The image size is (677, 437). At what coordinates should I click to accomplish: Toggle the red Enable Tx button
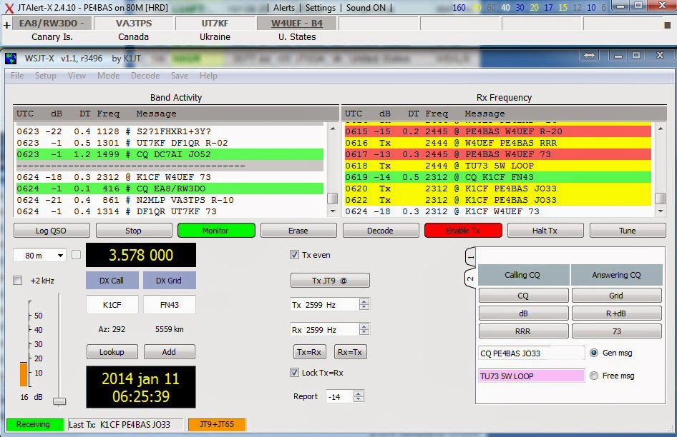pos(463,231)
